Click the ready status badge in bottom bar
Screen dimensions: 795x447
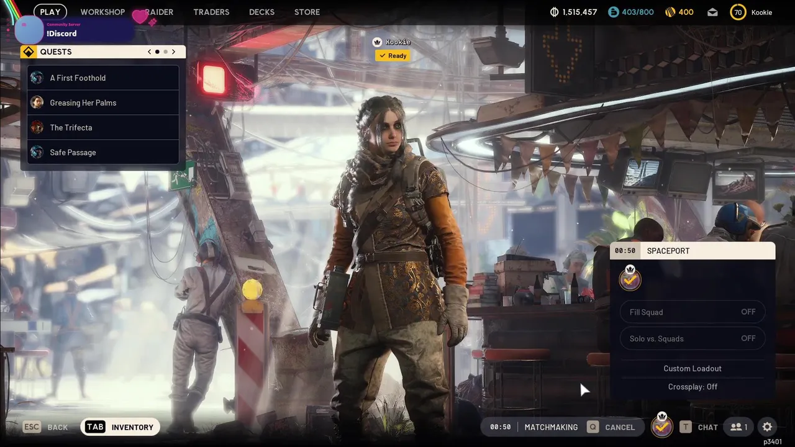[661, 426]
